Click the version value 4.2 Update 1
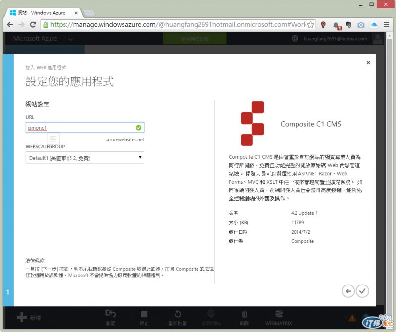 point(304,213)
